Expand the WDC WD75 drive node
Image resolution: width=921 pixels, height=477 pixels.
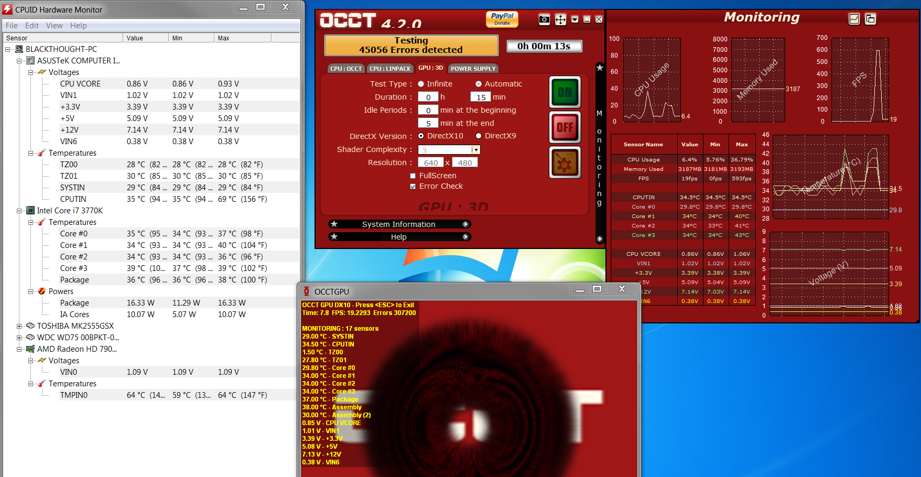pyautogui.click(x=19, y=338)
